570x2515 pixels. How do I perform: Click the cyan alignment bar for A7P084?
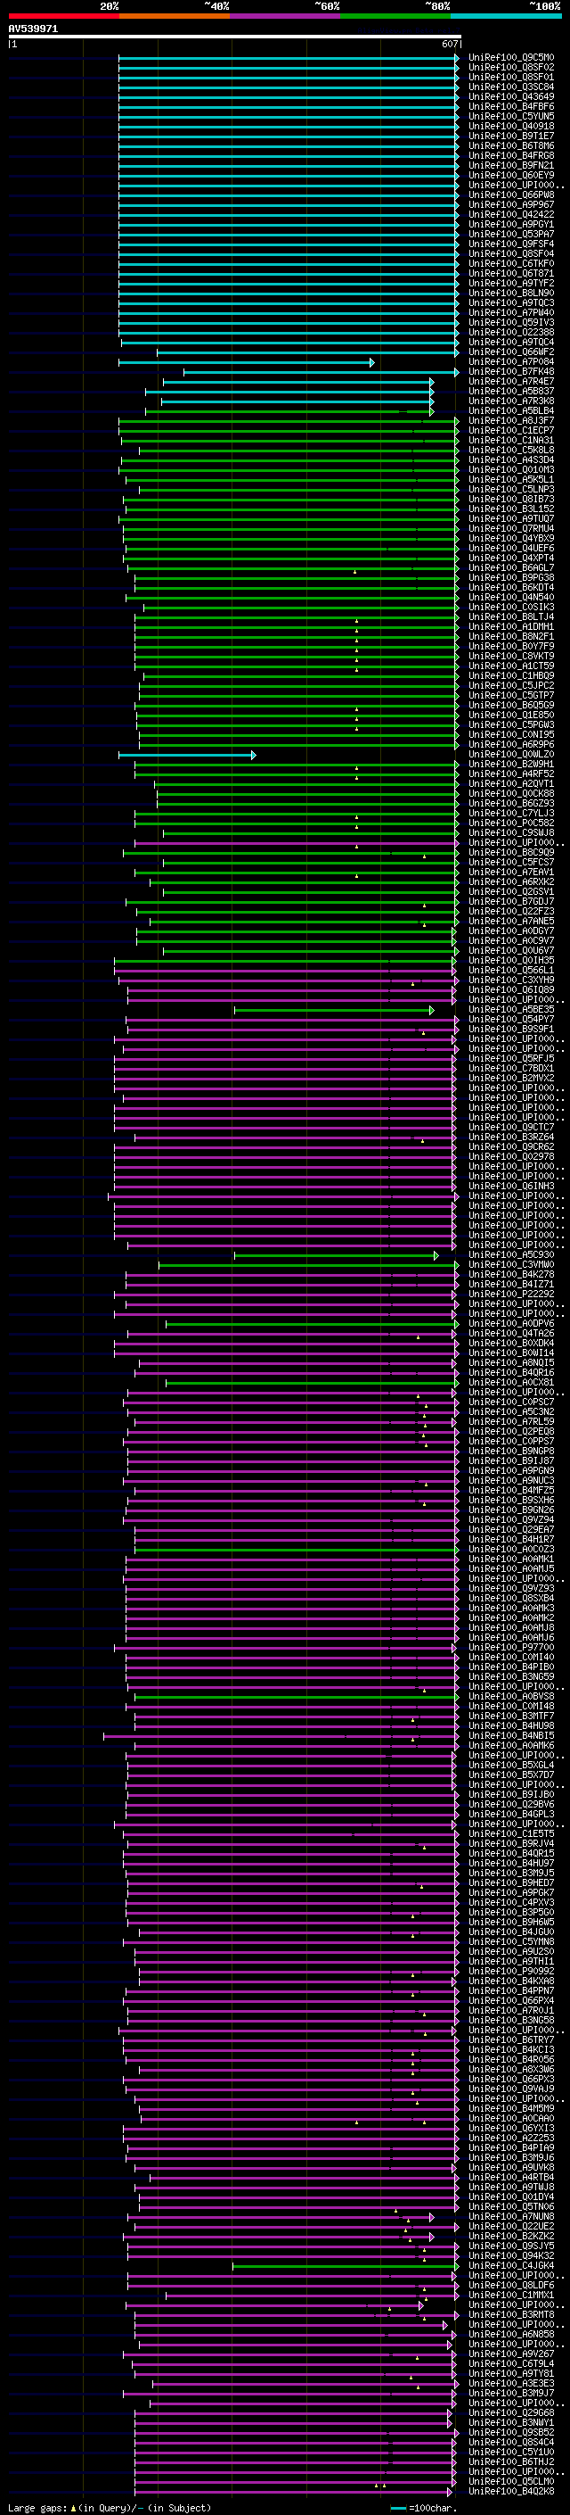(x=246, y=362)
